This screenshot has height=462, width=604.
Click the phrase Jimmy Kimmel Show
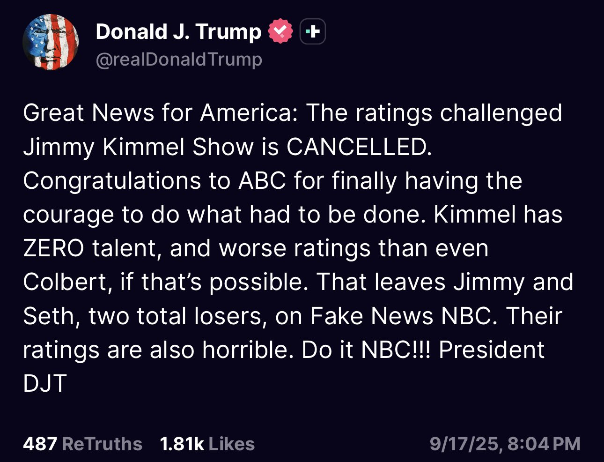coord(139,147)
